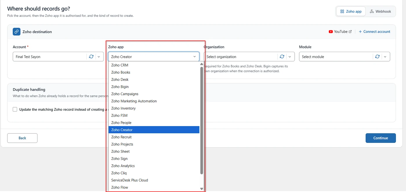
Task: Expand the Account dropdown arrow
Action: tap(99, 57)
